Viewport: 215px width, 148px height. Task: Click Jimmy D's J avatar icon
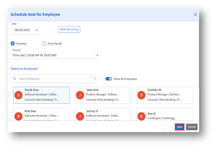pyautogui.click(x=80, y=116)
